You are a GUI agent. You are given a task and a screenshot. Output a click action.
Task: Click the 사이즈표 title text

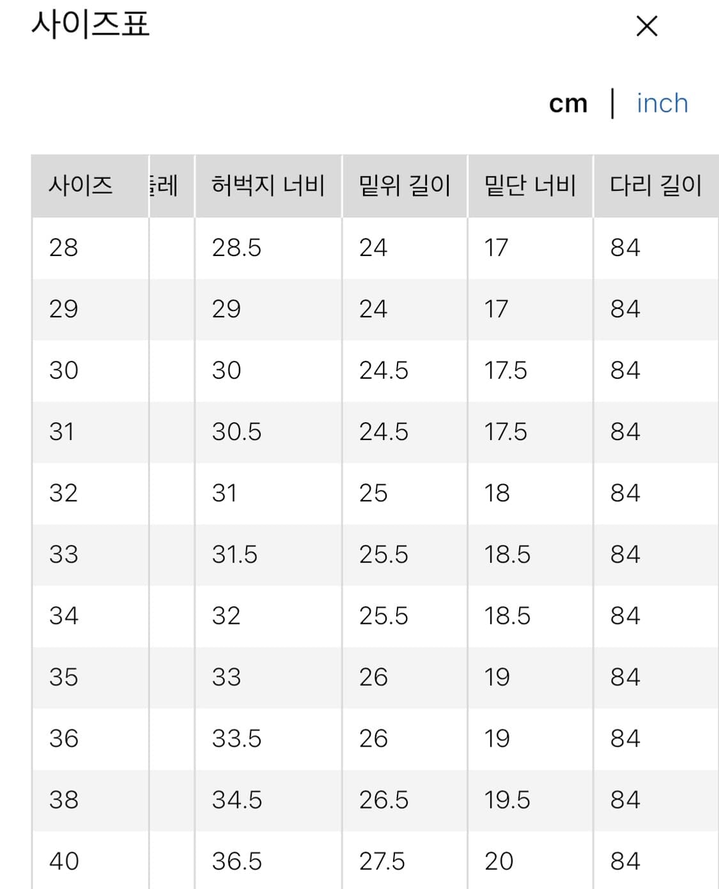point(90,26)
